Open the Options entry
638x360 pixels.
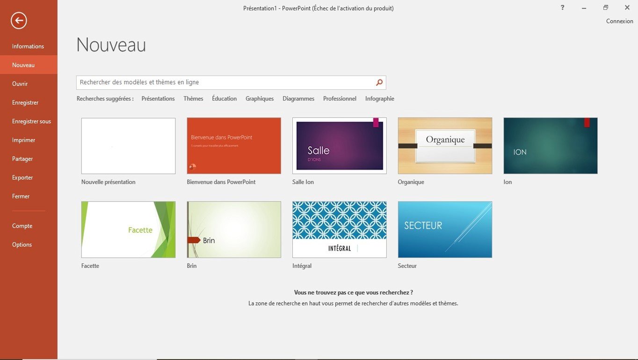[22, 245]
